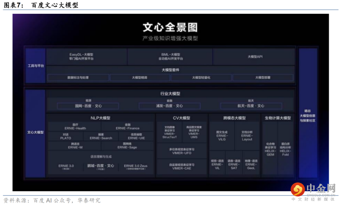Select the "ERNIE 3.0 Zeus" entry
The width and height of the screenshot is (340, 205).
coord(135,167)
